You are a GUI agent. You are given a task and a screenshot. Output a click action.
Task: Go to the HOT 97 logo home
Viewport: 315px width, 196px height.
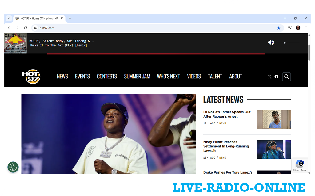coord(31,77)
